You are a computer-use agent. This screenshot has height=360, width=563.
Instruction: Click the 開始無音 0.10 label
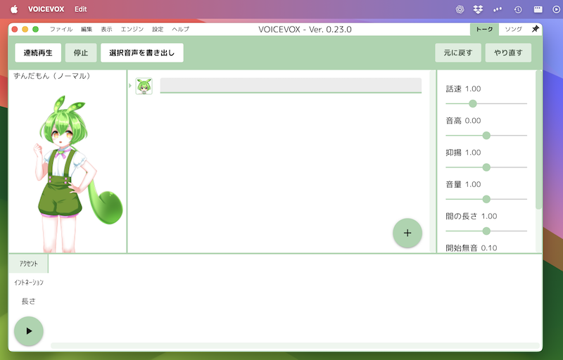pyautogui.click(x=471, y=247)
